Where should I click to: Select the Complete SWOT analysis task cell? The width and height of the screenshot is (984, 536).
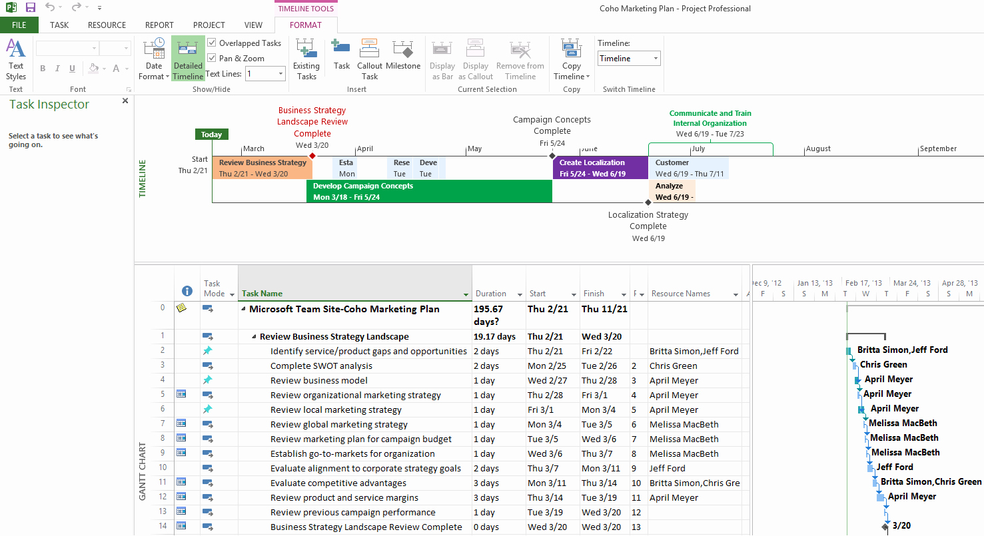[x=354, y=366]
